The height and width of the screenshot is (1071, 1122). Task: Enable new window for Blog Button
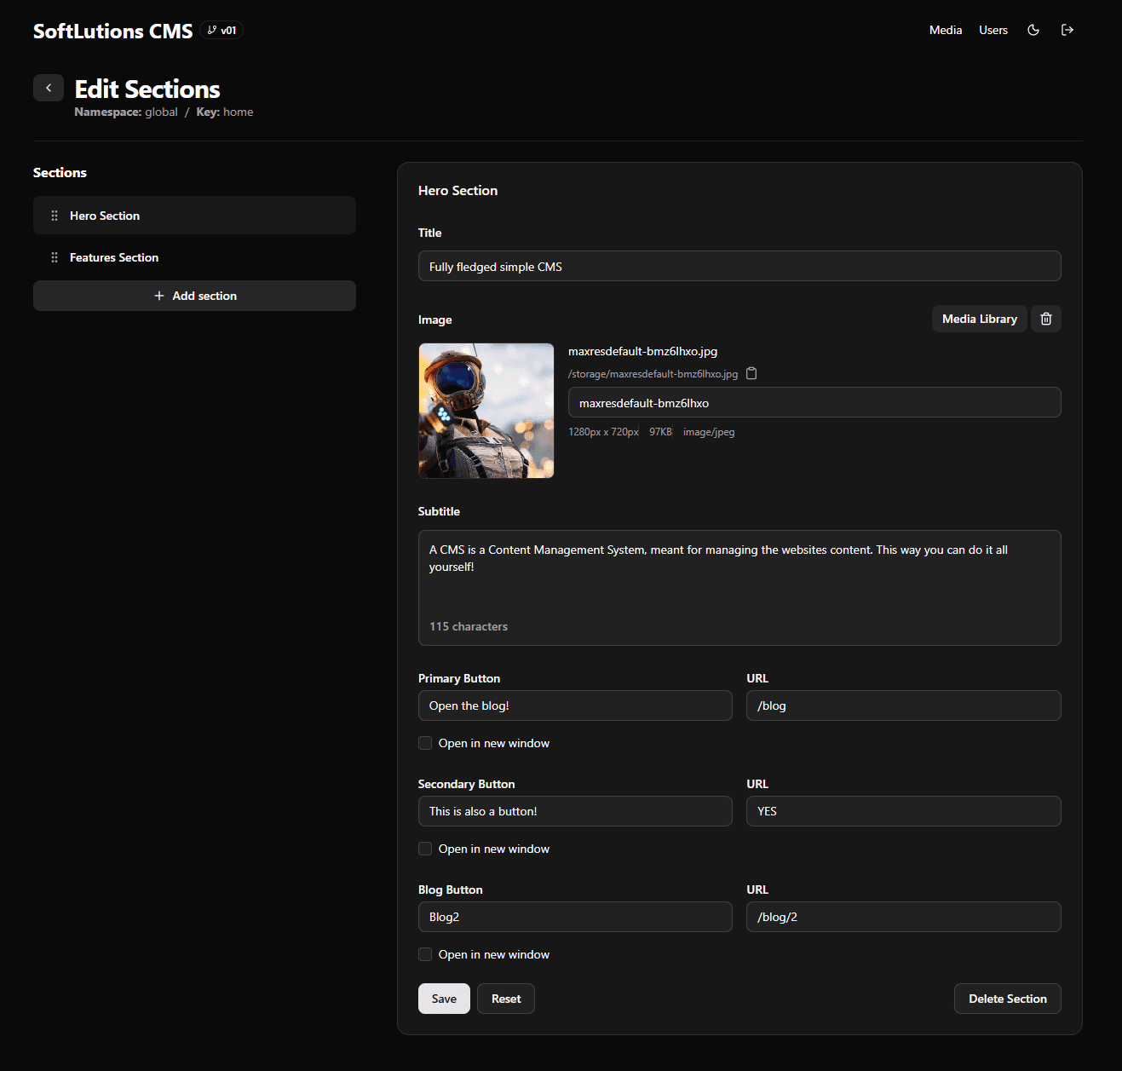(424, 954)
